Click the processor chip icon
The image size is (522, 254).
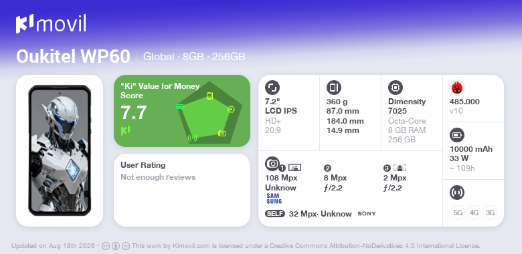(x=396, y=88)
